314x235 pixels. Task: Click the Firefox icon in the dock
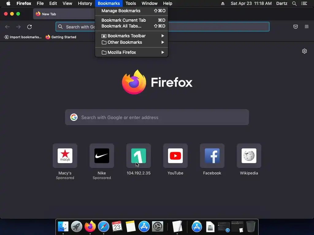90,227
